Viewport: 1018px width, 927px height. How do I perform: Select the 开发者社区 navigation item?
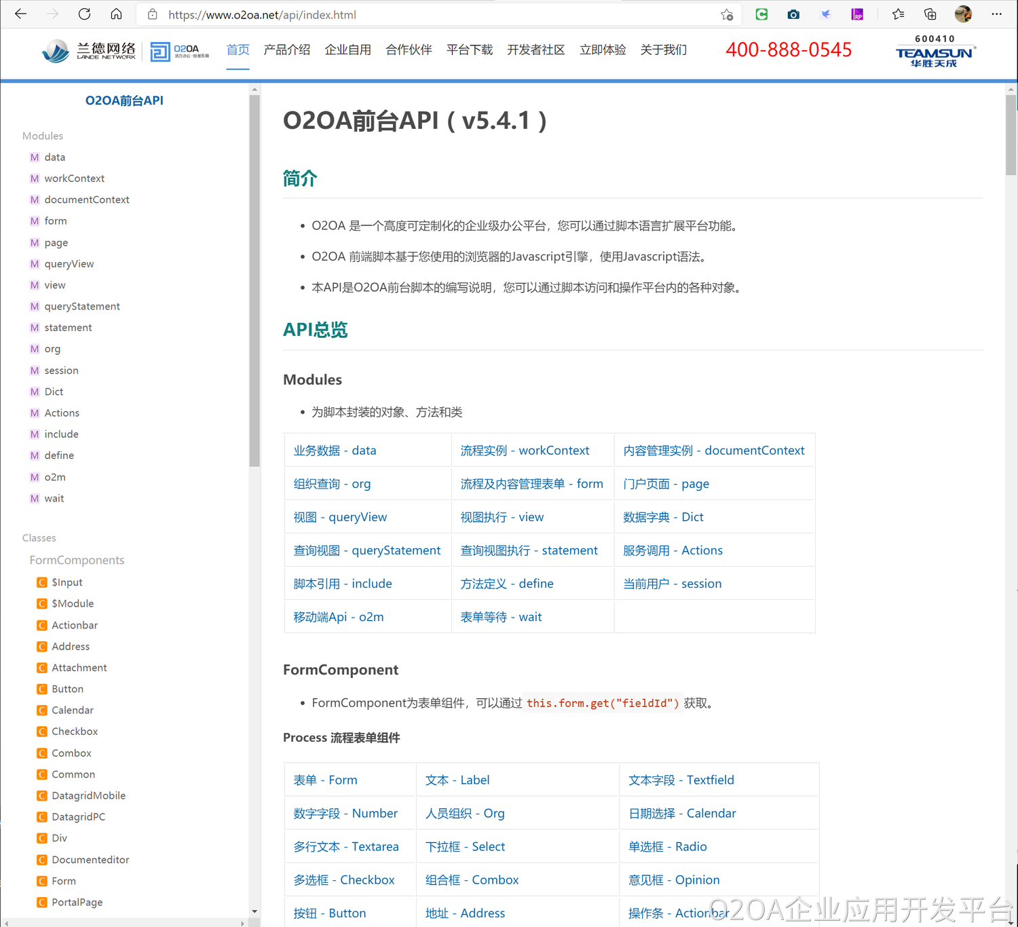[x=535, y=50]
